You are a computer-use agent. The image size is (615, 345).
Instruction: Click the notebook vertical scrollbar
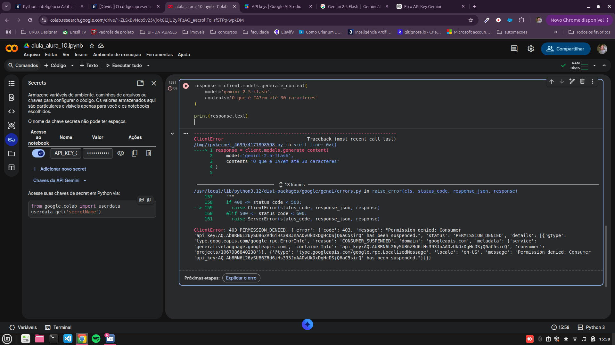pos(606,256)
